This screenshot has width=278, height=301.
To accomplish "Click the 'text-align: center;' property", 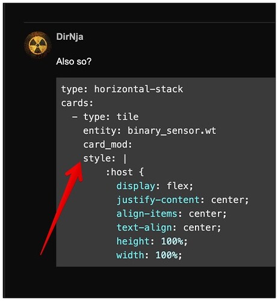I will pyautogui.click(x=168, y=228).
